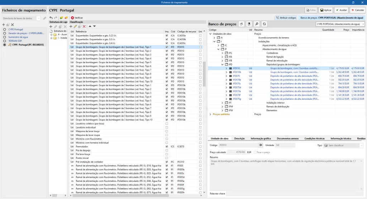Switch to the Descrição tab

tap(239, 138)
